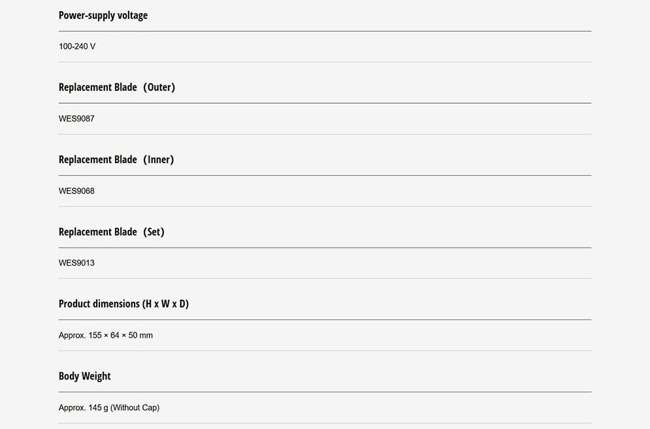Click the Replacement Blade (Set) heading
Image resolution: width=650 pixels, height=429 pixels.
pyautogui.click(x=111, y=232)
